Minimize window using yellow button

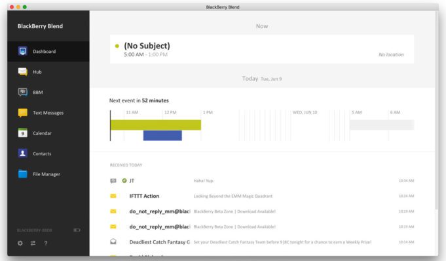18,7
